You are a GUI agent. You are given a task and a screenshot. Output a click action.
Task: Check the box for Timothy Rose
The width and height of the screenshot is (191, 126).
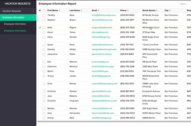(44, 15)
